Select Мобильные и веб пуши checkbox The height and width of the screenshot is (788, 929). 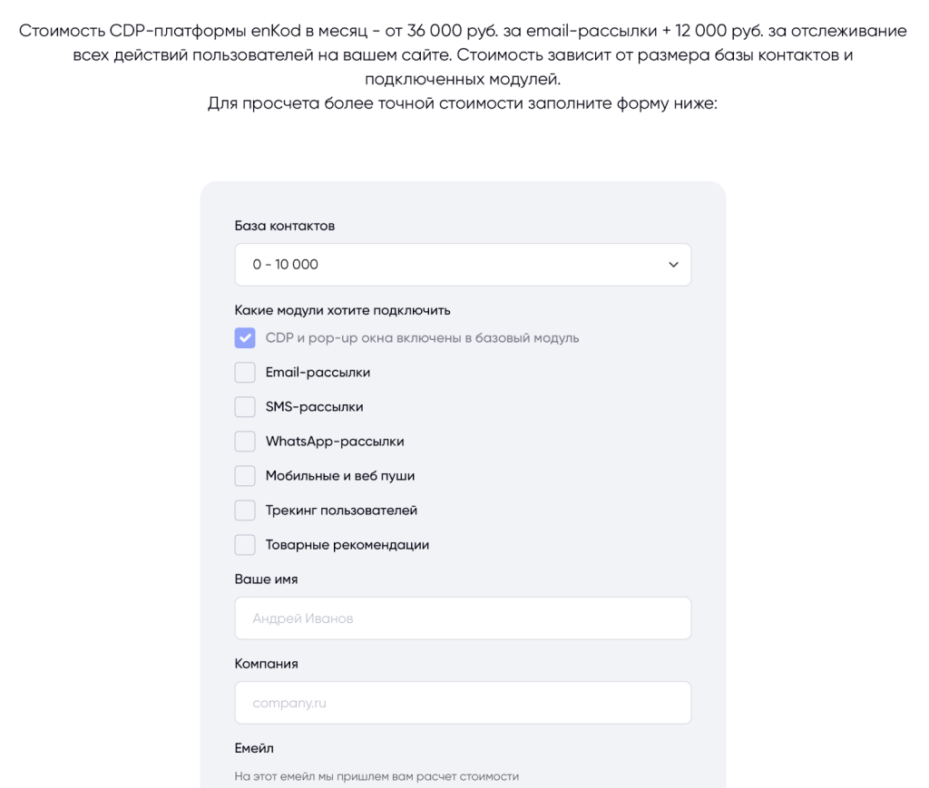click(245, 476)
